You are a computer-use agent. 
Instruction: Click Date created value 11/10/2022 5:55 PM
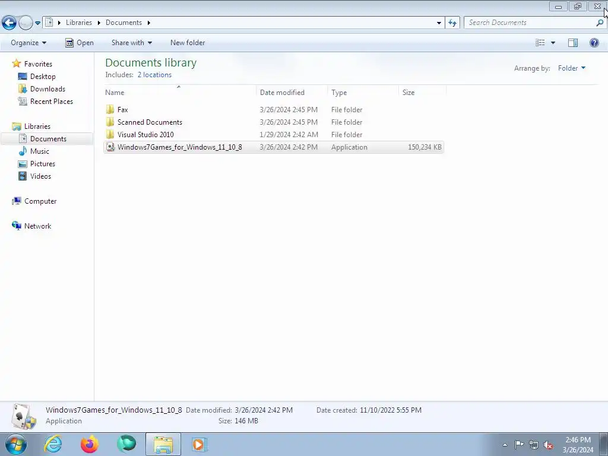[x=391, y=410]
